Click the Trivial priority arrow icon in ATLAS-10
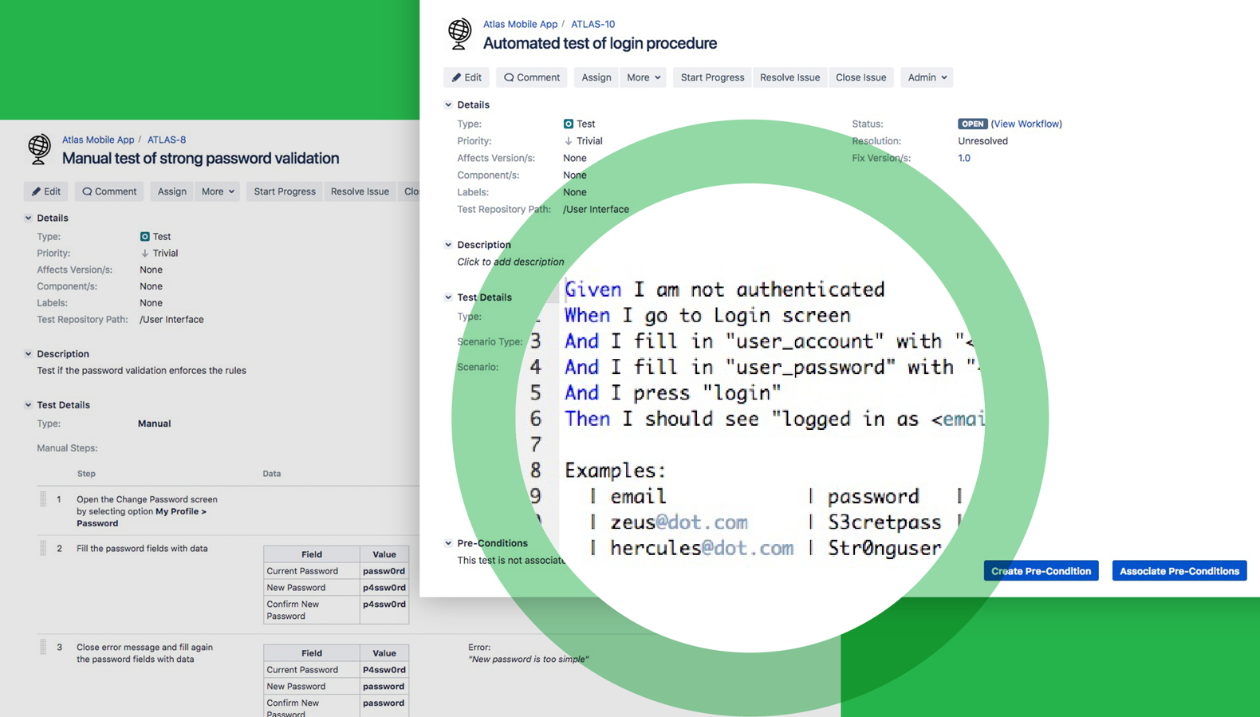 (569, 141)
